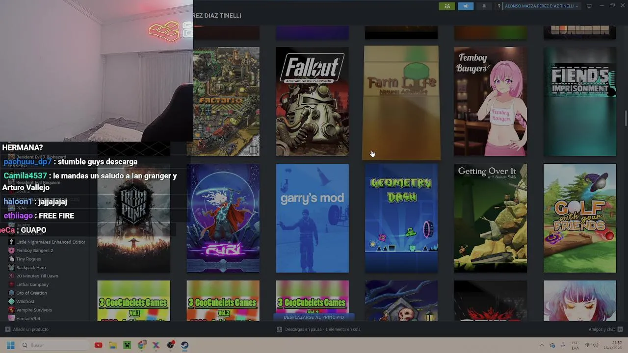Image resolution: width=628 pixels, height=353 pixels.
Task: Open Amigos y chat
Action: tap(602, 329)
